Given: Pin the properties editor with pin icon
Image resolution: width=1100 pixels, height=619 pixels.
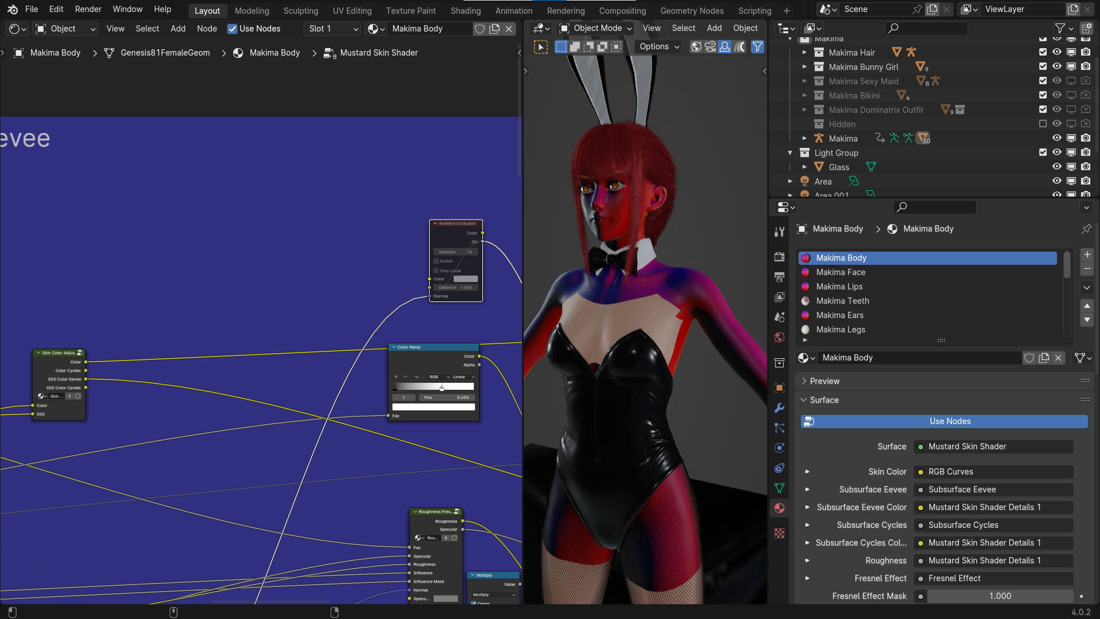Looking at the screenshot, I should click(x=1086, y=229).
